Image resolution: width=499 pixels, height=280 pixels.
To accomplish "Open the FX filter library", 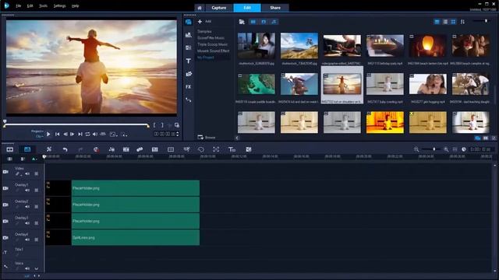I will 189,86.
